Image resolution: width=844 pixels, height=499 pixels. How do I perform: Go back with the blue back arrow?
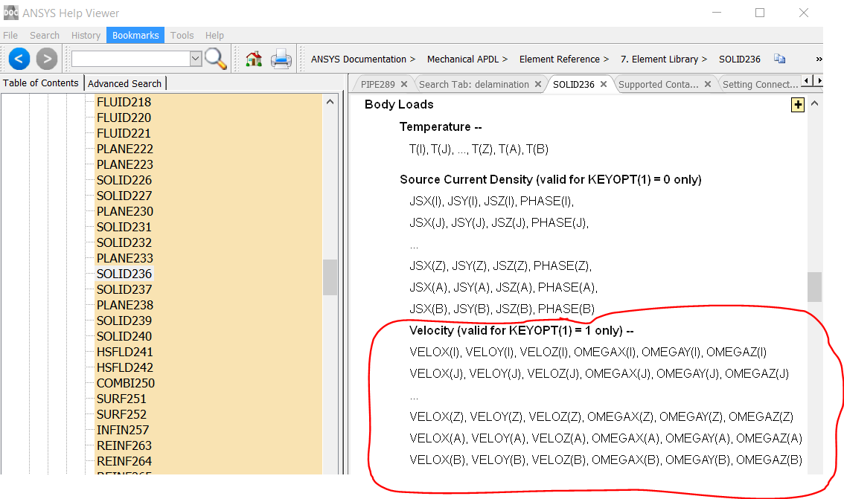tap(19, 59)
